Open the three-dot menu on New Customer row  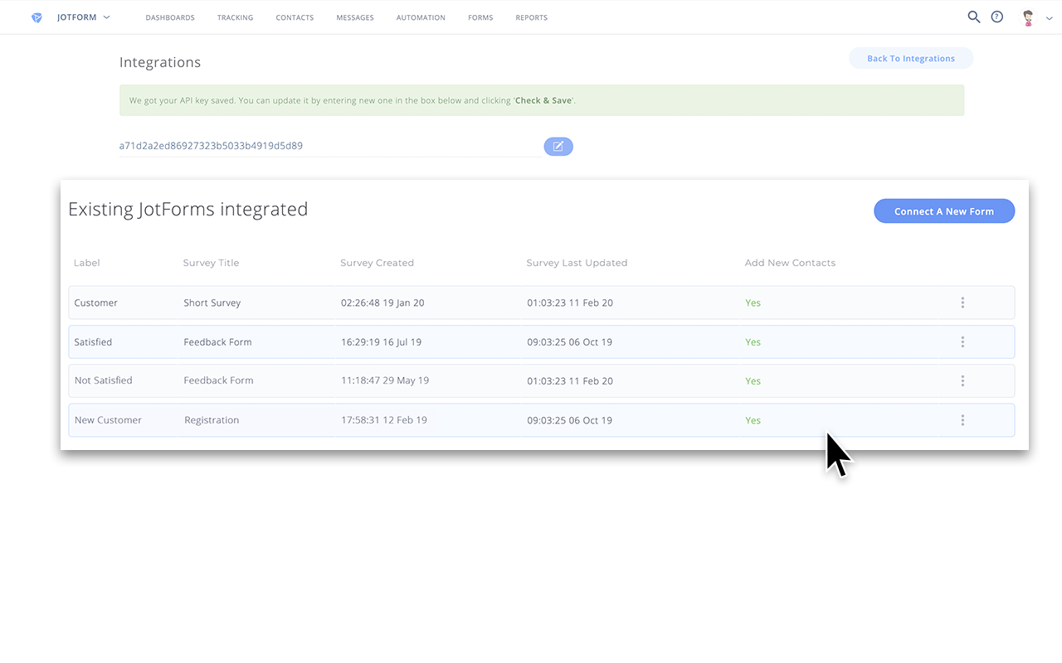[962, 420]
